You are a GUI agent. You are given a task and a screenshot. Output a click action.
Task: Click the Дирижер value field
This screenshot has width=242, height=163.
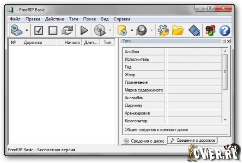(194, 105)
